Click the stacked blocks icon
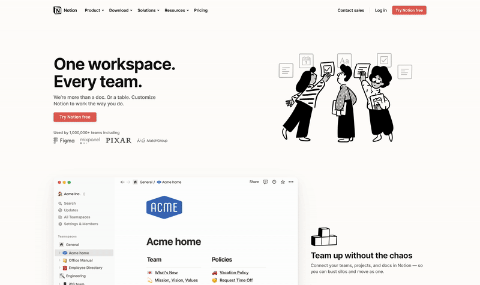Screen dimensions: 480x285 pyautogui.click(x=324, y=237)
